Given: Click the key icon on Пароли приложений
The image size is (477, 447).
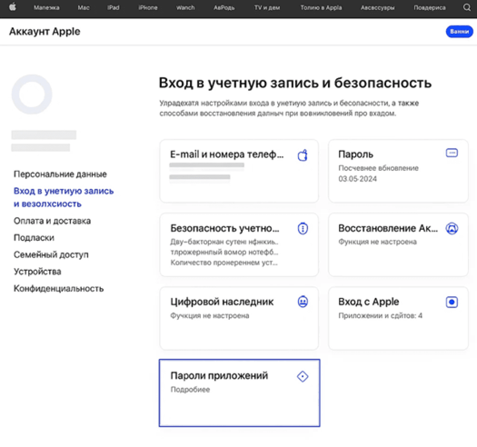Looking at the screenshot, I should pyautogui.click(x=303, y=376).
